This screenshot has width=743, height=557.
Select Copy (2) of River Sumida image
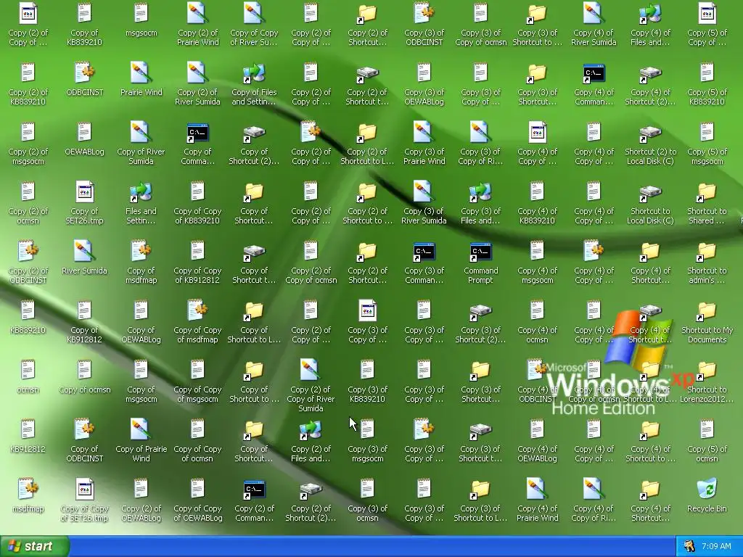[x=197, y=73]
